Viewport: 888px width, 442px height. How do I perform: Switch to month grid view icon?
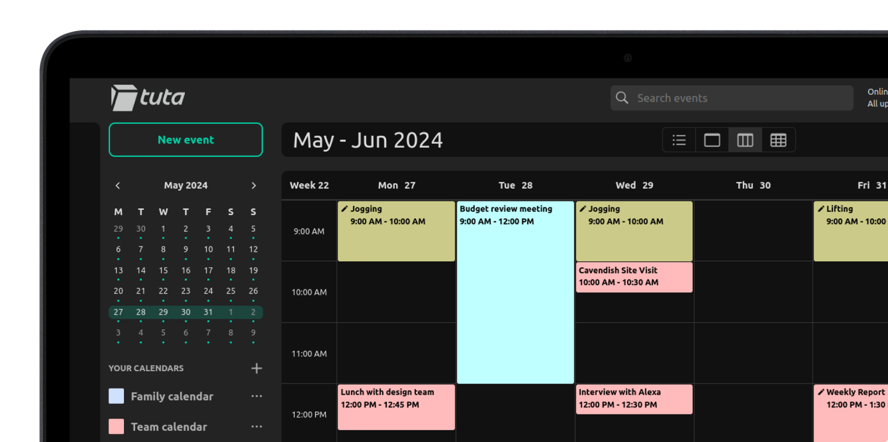point(778,140)
